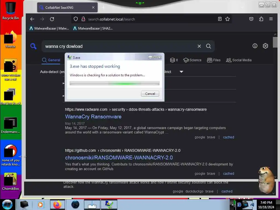The image size is (280, 210).
Task: Reload the page with the refresh icon
Action: coord(52,19)
